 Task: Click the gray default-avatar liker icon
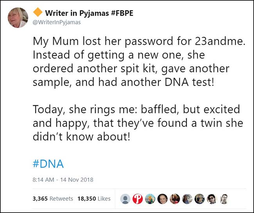point(125,199)
